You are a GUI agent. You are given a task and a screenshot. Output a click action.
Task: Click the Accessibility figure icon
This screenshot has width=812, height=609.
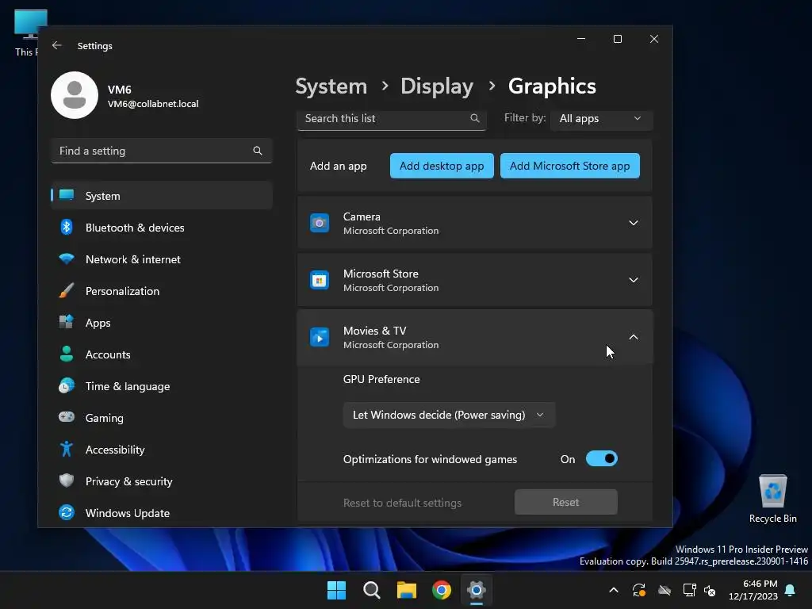click(67, 449)
